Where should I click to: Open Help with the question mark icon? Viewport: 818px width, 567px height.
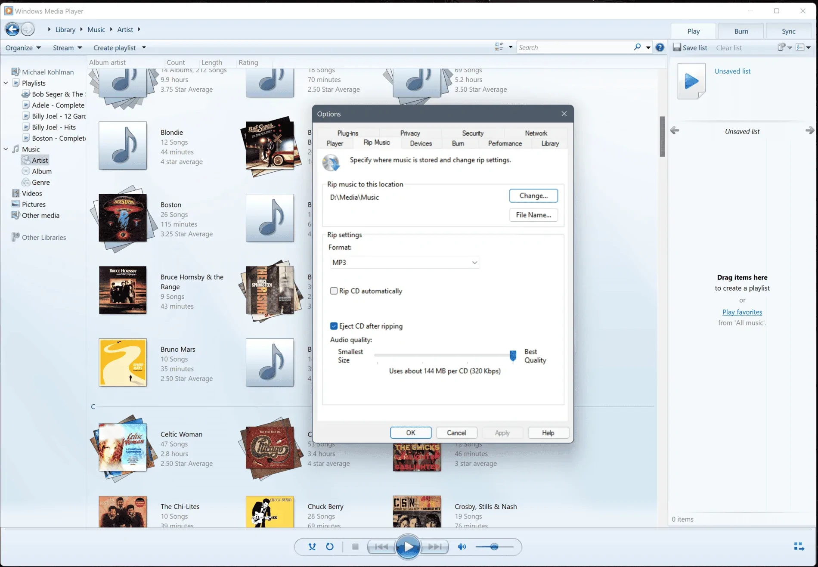pyautogui.click(x=660, y=47)
